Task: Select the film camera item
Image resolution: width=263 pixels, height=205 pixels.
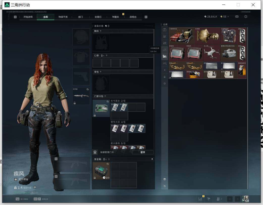Action: (229, 53)
